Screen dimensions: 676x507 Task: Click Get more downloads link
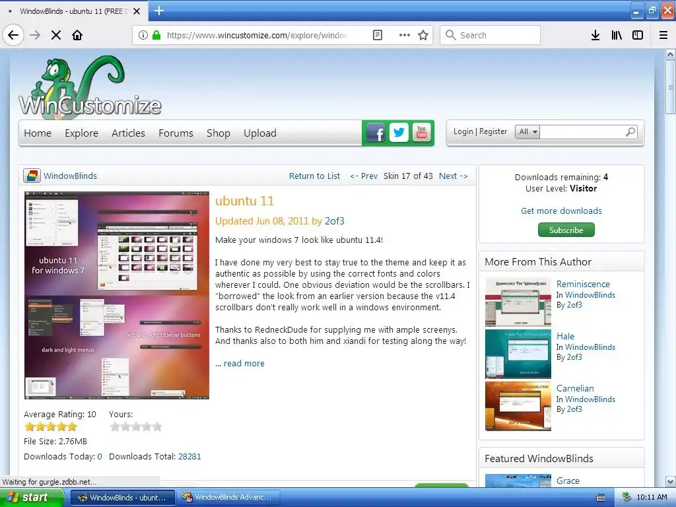pos(561,211)
